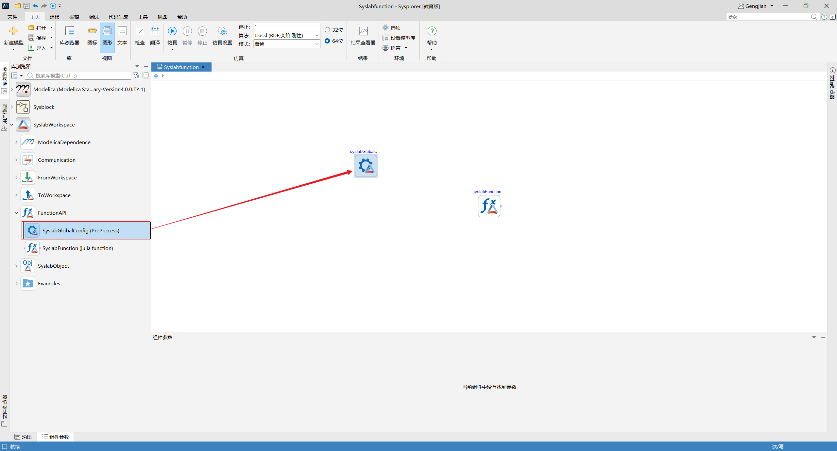Switch to 文本 text view

click(122, 36)
